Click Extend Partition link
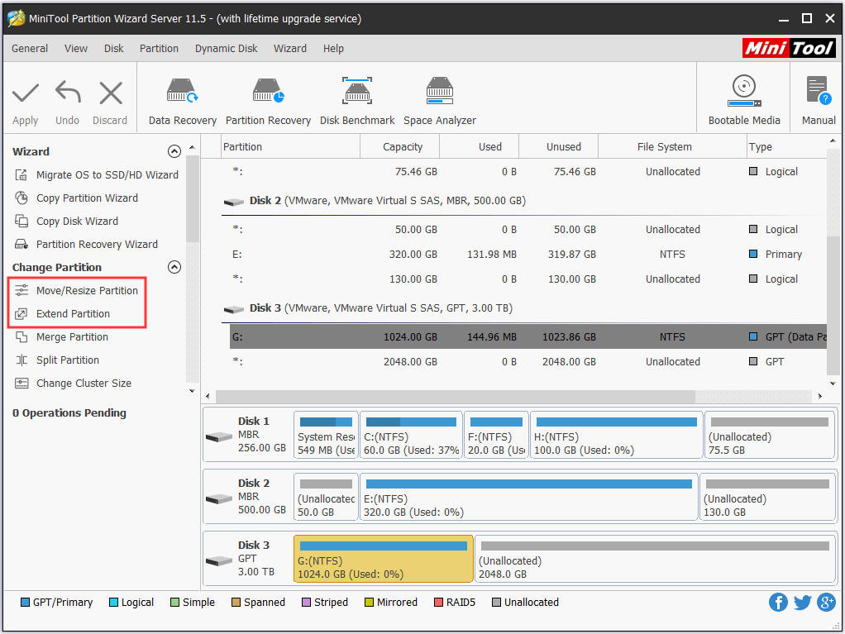Screen dimensions: 845x634 tap(73, 314)
